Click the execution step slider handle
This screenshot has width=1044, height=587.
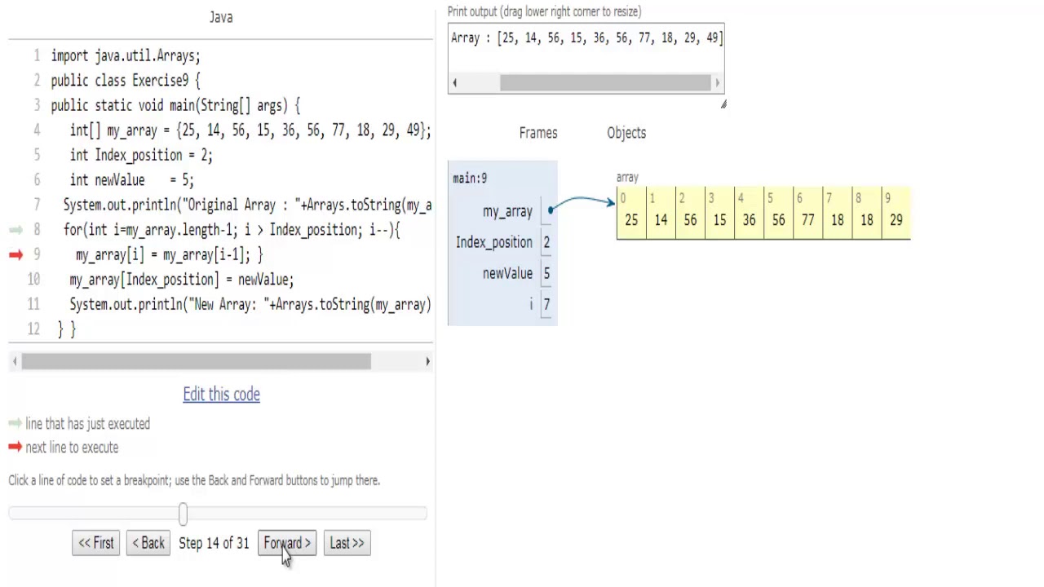click(183, 513)
